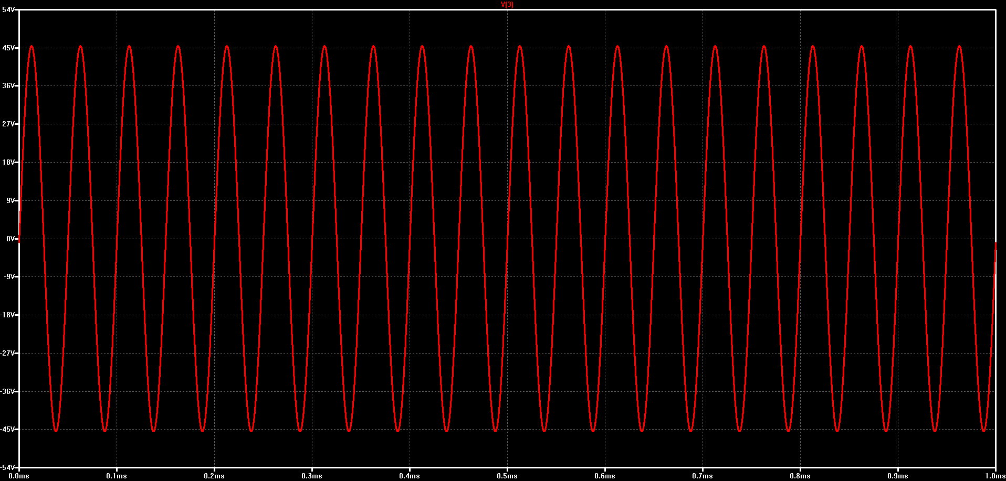The image size is (1006, 481).
Task: Click the 54V label on the vertical axis
Action: [8, 10]
